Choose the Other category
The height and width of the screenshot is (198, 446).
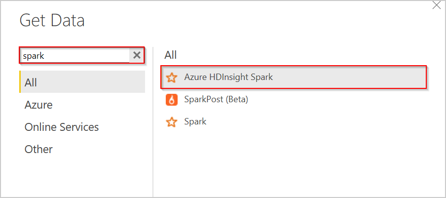click(38, 149)
